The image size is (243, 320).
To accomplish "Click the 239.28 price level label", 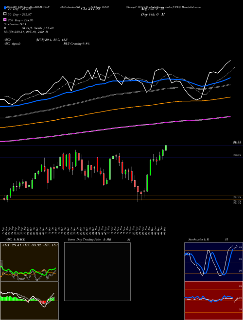I will click(x=237, y=155).
